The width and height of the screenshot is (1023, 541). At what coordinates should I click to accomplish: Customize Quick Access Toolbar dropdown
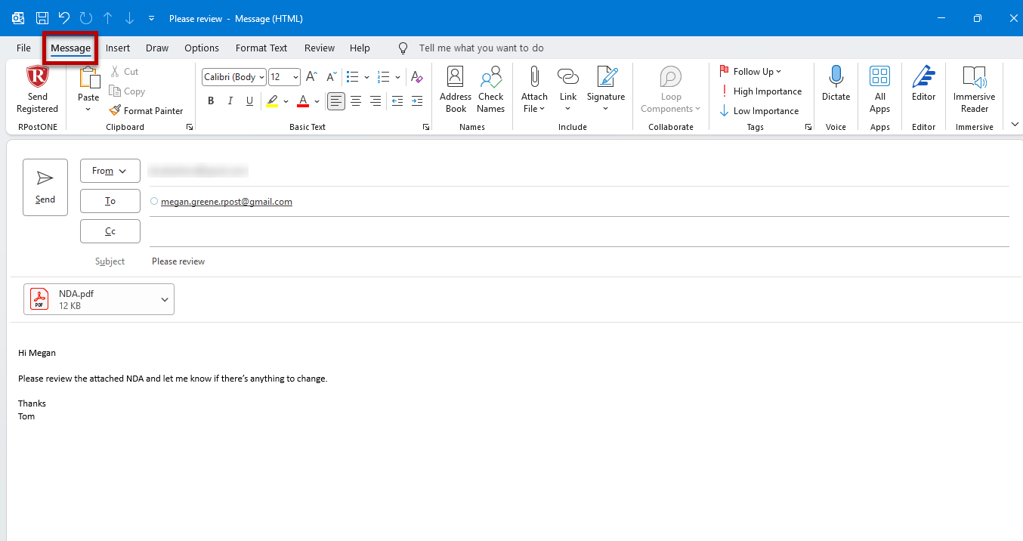(152, 18)
